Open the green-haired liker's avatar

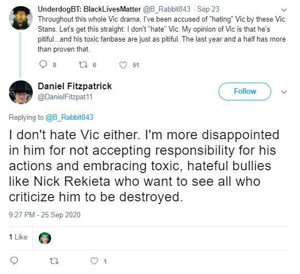point(45,238)
